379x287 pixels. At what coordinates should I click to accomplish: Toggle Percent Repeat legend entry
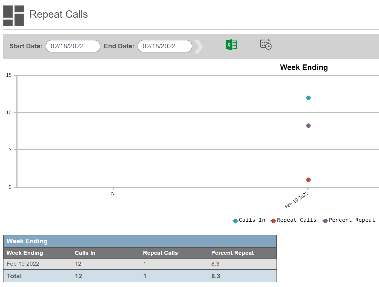pos(349,220)
